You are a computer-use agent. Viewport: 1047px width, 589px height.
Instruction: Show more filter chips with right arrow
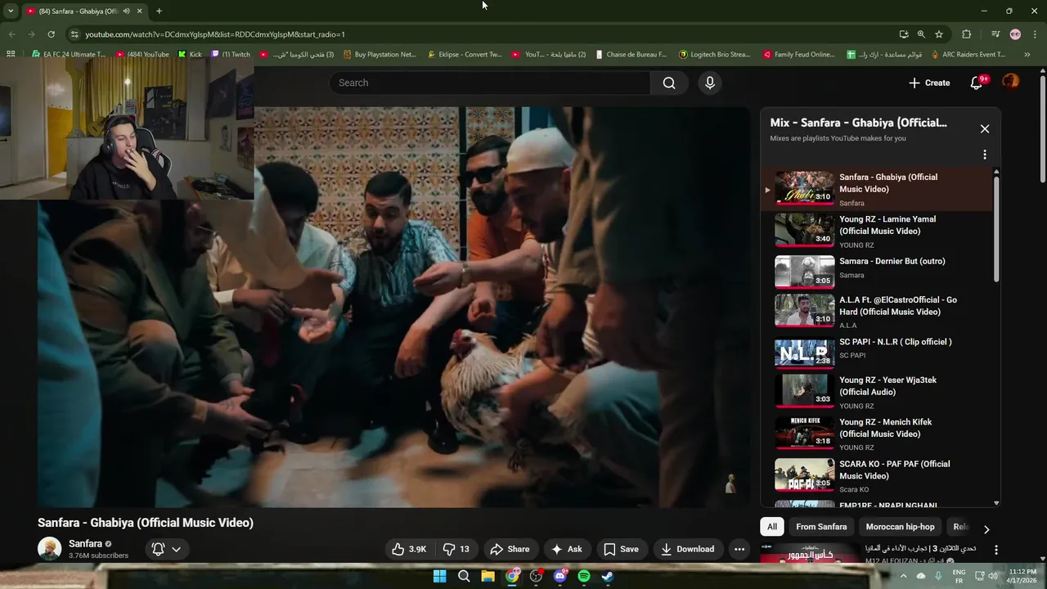(986, 528)
